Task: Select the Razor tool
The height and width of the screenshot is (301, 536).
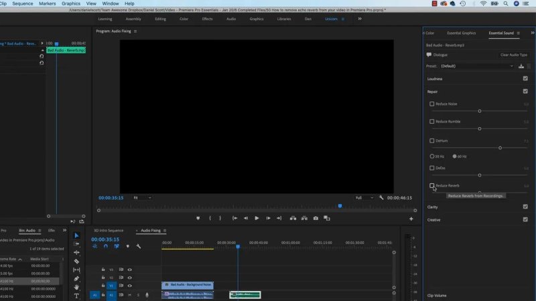Action: coord(76,262)
